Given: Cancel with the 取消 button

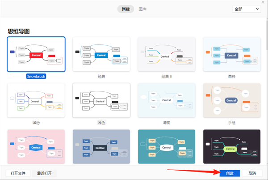Looking at the screenshot, I should (x=252, y=173).
